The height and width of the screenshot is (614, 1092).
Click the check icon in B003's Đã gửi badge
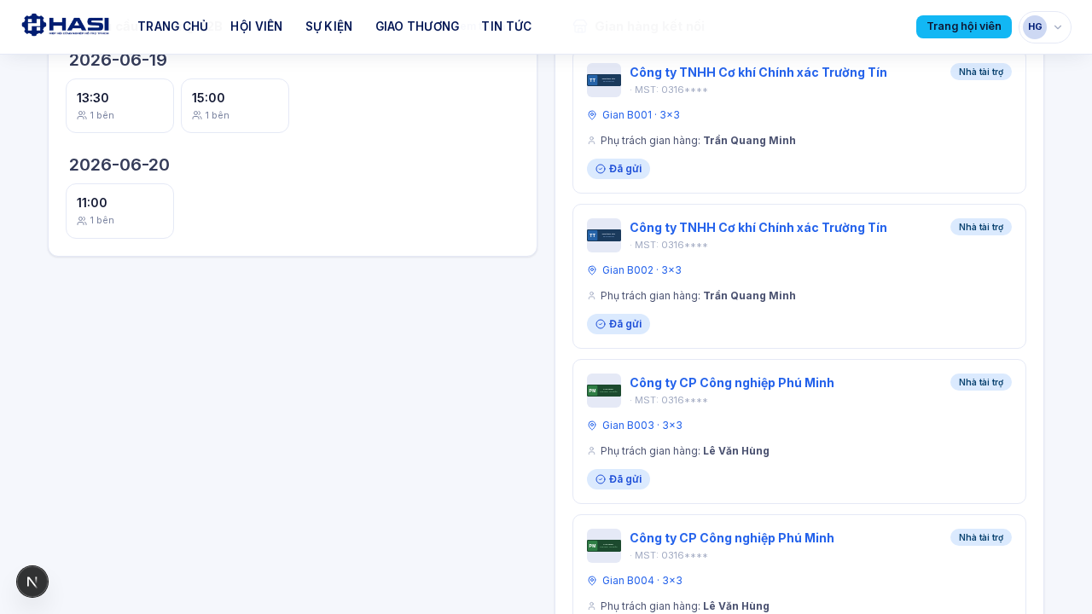(601, 479)
